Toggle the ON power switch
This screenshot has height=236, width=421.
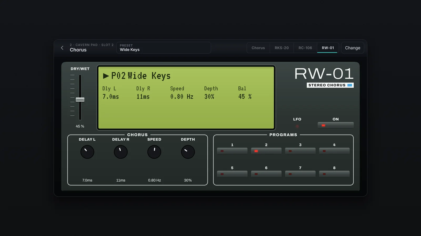point(335,125)
